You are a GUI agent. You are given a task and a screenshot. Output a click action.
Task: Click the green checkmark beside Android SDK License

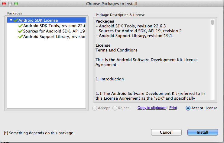[16, 20]
